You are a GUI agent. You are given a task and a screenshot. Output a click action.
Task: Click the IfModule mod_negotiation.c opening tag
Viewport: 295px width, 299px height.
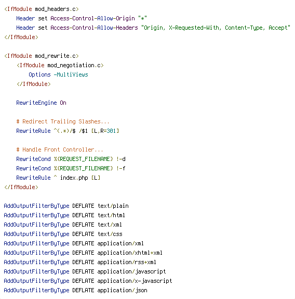(60, 66)
